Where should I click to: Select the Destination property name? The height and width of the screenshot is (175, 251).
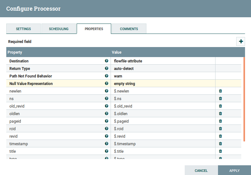19,61
